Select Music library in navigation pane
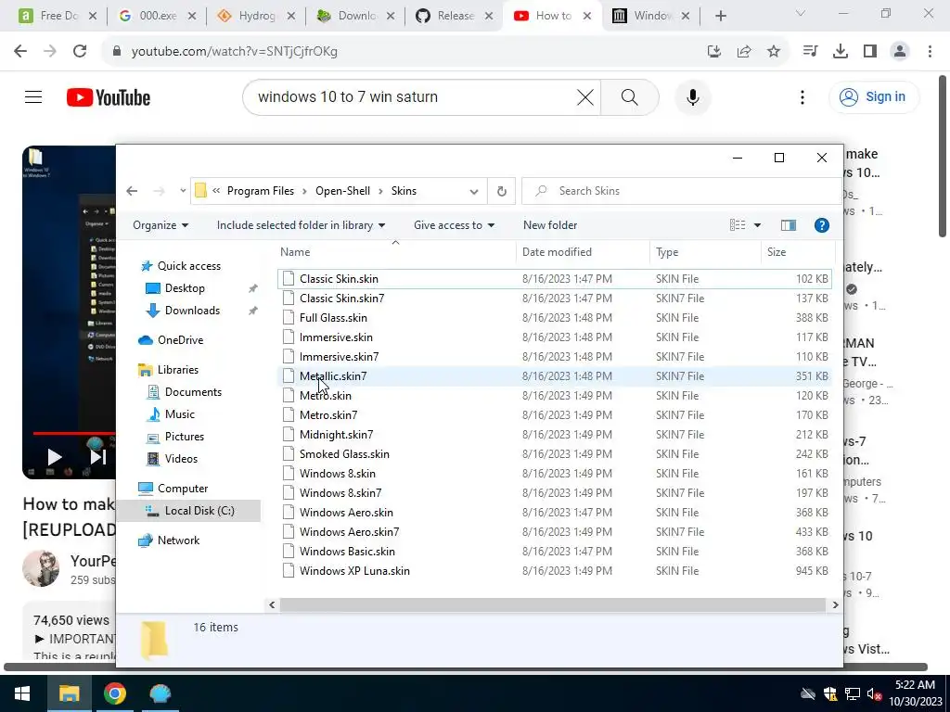The width and height of the screenshot is (950, 712). (179, 414)
